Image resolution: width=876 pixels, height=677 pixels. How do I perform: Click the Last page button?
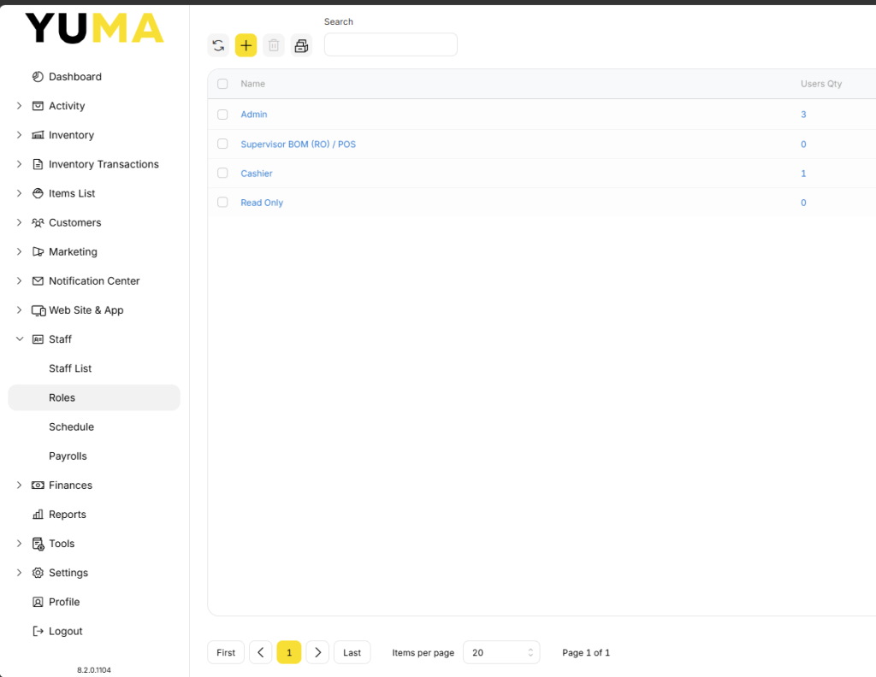coord(352,652)
